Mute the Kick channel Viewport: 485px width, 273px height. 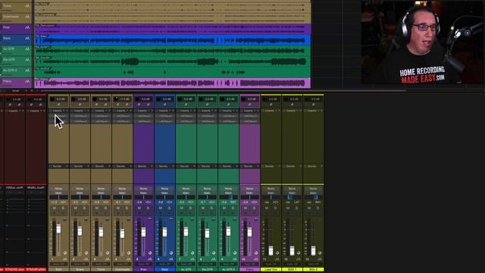[x=55, y=209]
